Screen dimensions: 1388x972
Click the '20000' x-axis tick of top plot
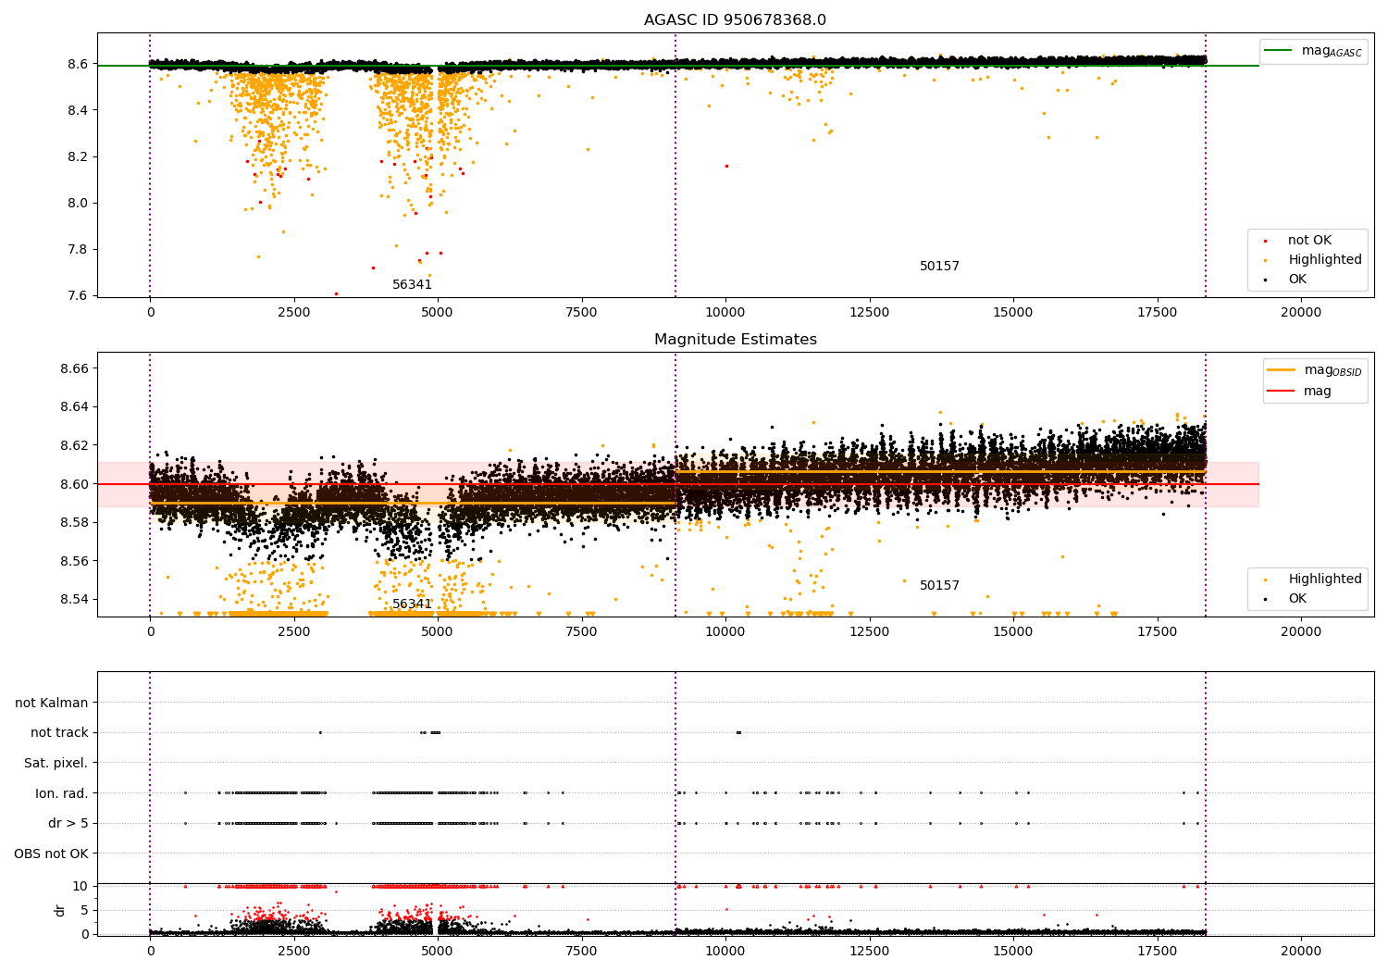click(1301, 313)
